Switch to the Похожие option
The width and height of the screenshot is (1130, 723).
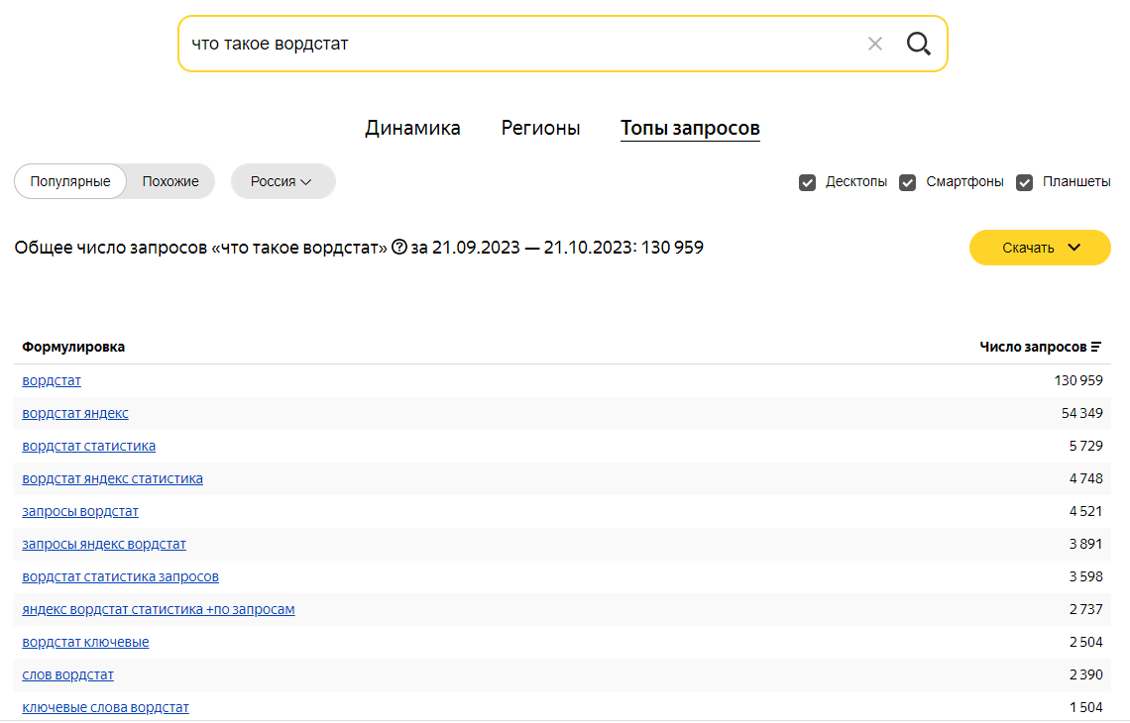[x=170, y=181]
